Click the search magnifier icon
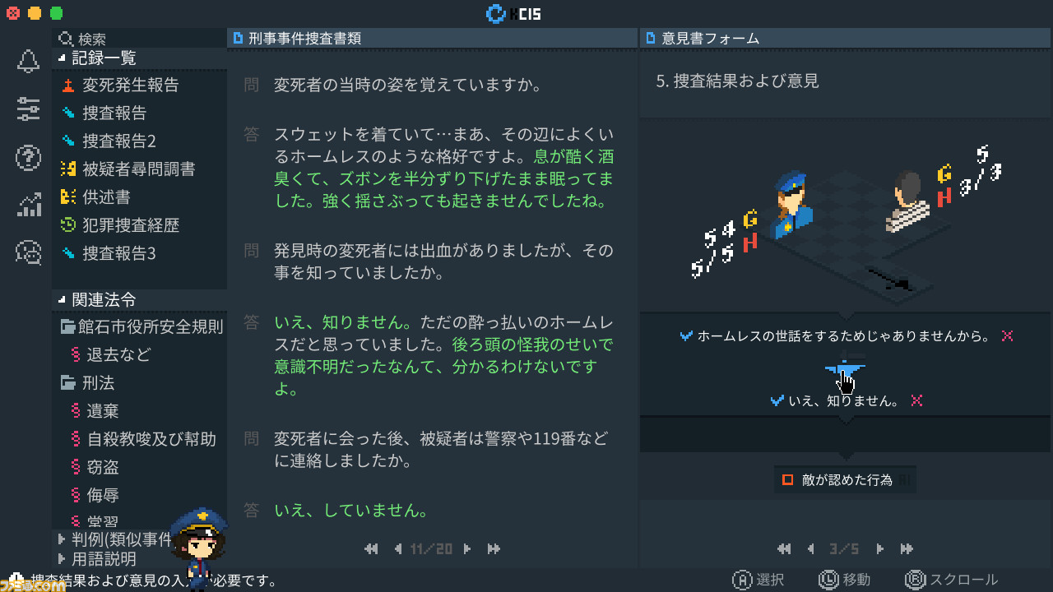 pos(67,39)
